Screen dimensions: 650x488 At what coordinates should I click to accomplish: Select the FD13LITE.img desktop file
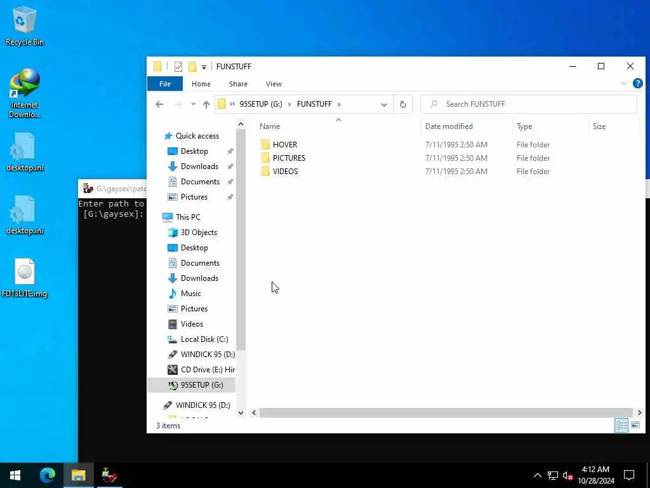coord(24,278)
